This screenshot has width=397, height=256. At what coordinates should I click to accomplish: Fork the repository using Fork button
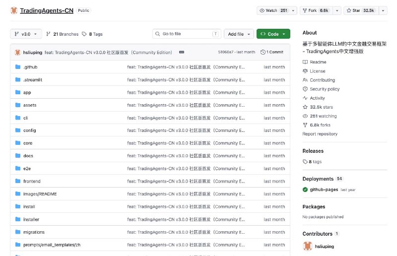pos(316,10)
